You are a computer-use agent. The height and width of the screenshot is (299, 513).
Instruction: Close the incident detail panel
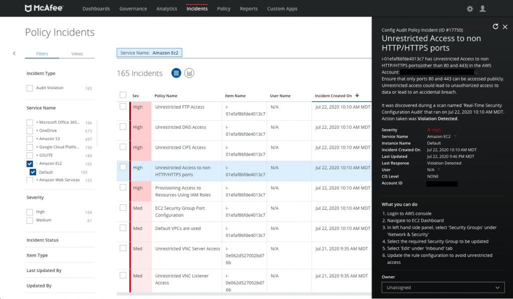click(x=505, y=27)
